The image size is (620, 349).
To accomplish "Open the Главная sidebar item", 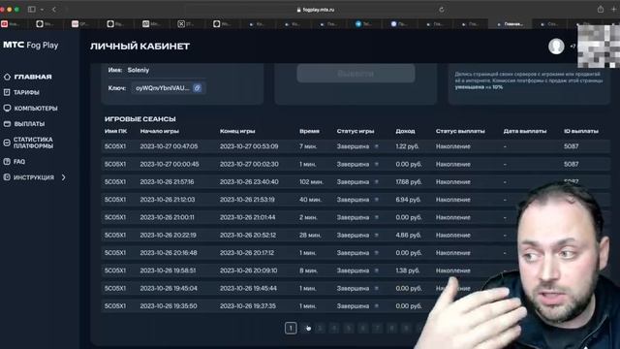I will (33, 77).
